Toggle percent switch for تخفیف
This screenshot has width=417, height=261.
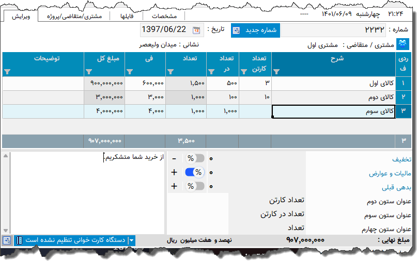(x=195, y=158)
